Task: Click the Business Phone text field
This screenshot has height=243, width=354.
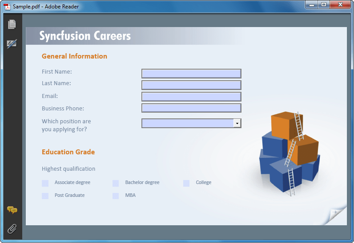Action: (x=191, y=108)
